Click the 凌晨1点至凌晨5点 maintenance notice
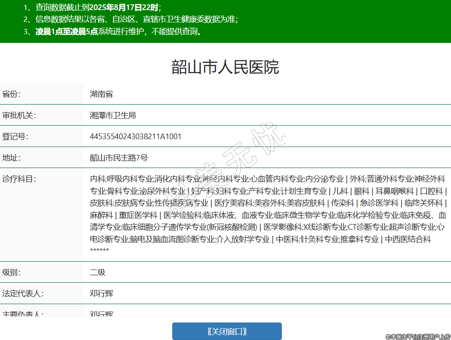Screen dimensions: 451x340 point(66,32)
